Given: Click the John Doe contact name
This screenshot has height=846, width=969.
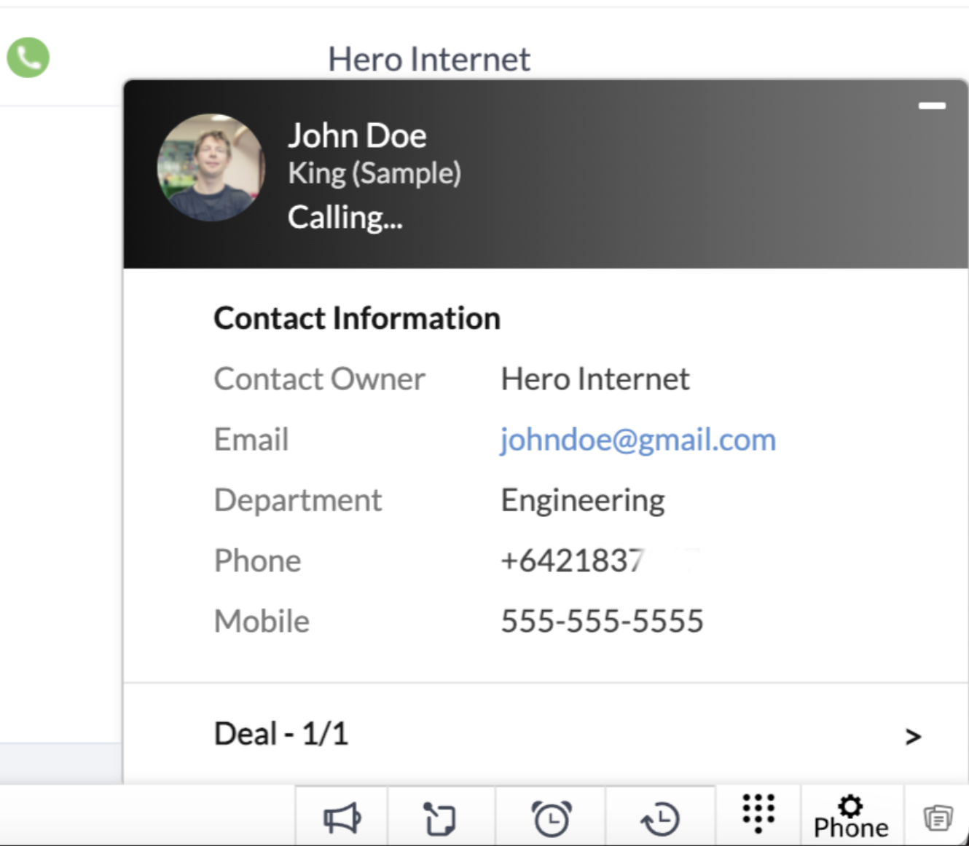Looking at the screenshot, I should tap(357, 136).
